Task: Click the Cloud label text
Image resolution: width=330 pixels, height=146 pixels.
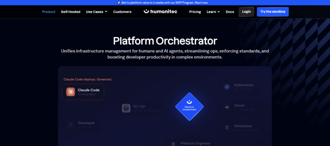Action: click(239, 105)
